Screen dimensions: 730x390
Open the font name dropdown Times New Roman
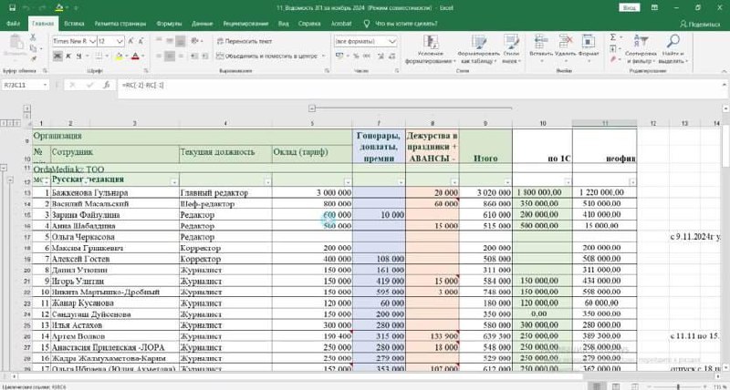click(91, 41)
